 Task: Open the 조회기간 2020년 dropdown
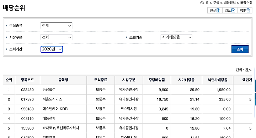pyautogui.click(x=52, y=49)
